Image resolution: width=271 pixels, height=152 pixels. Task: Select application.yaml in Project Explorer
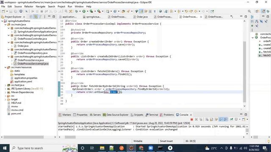coord(23,81)
